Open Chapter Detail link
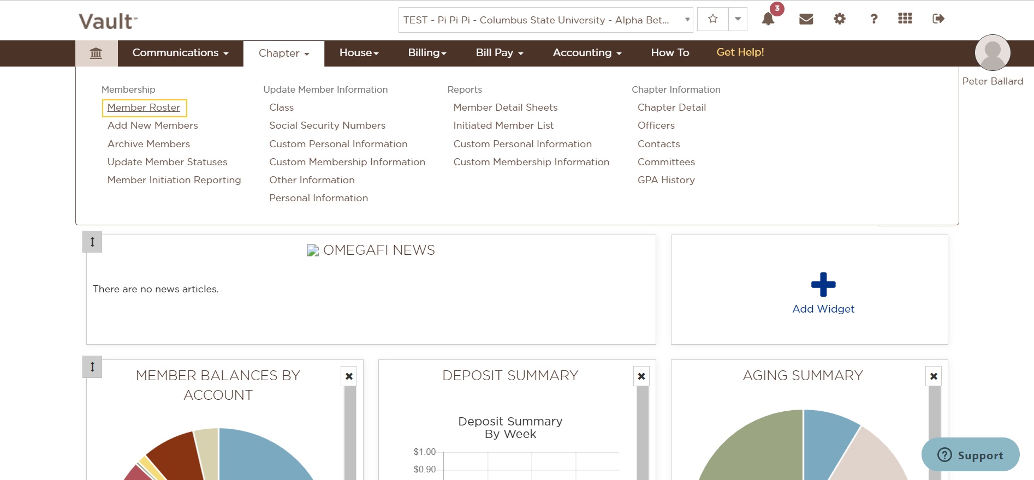The width and height of the screenshot is (1034, 480). tap(671, 107)
